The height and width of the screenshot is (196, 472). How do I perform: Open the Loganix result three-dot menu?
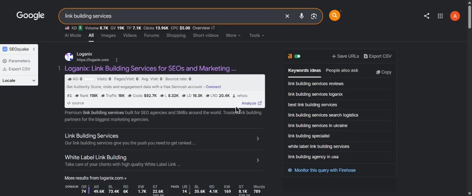[x=117, y=60]
